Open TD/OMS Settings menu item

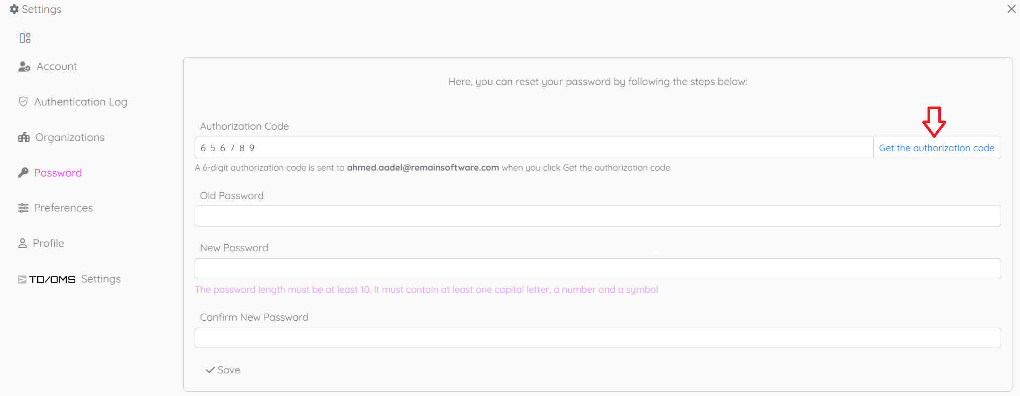[x=75, y=279]
